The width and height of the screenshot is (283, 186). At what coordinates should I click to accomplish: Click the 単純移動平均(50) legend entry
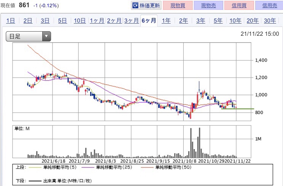(173, 167)
